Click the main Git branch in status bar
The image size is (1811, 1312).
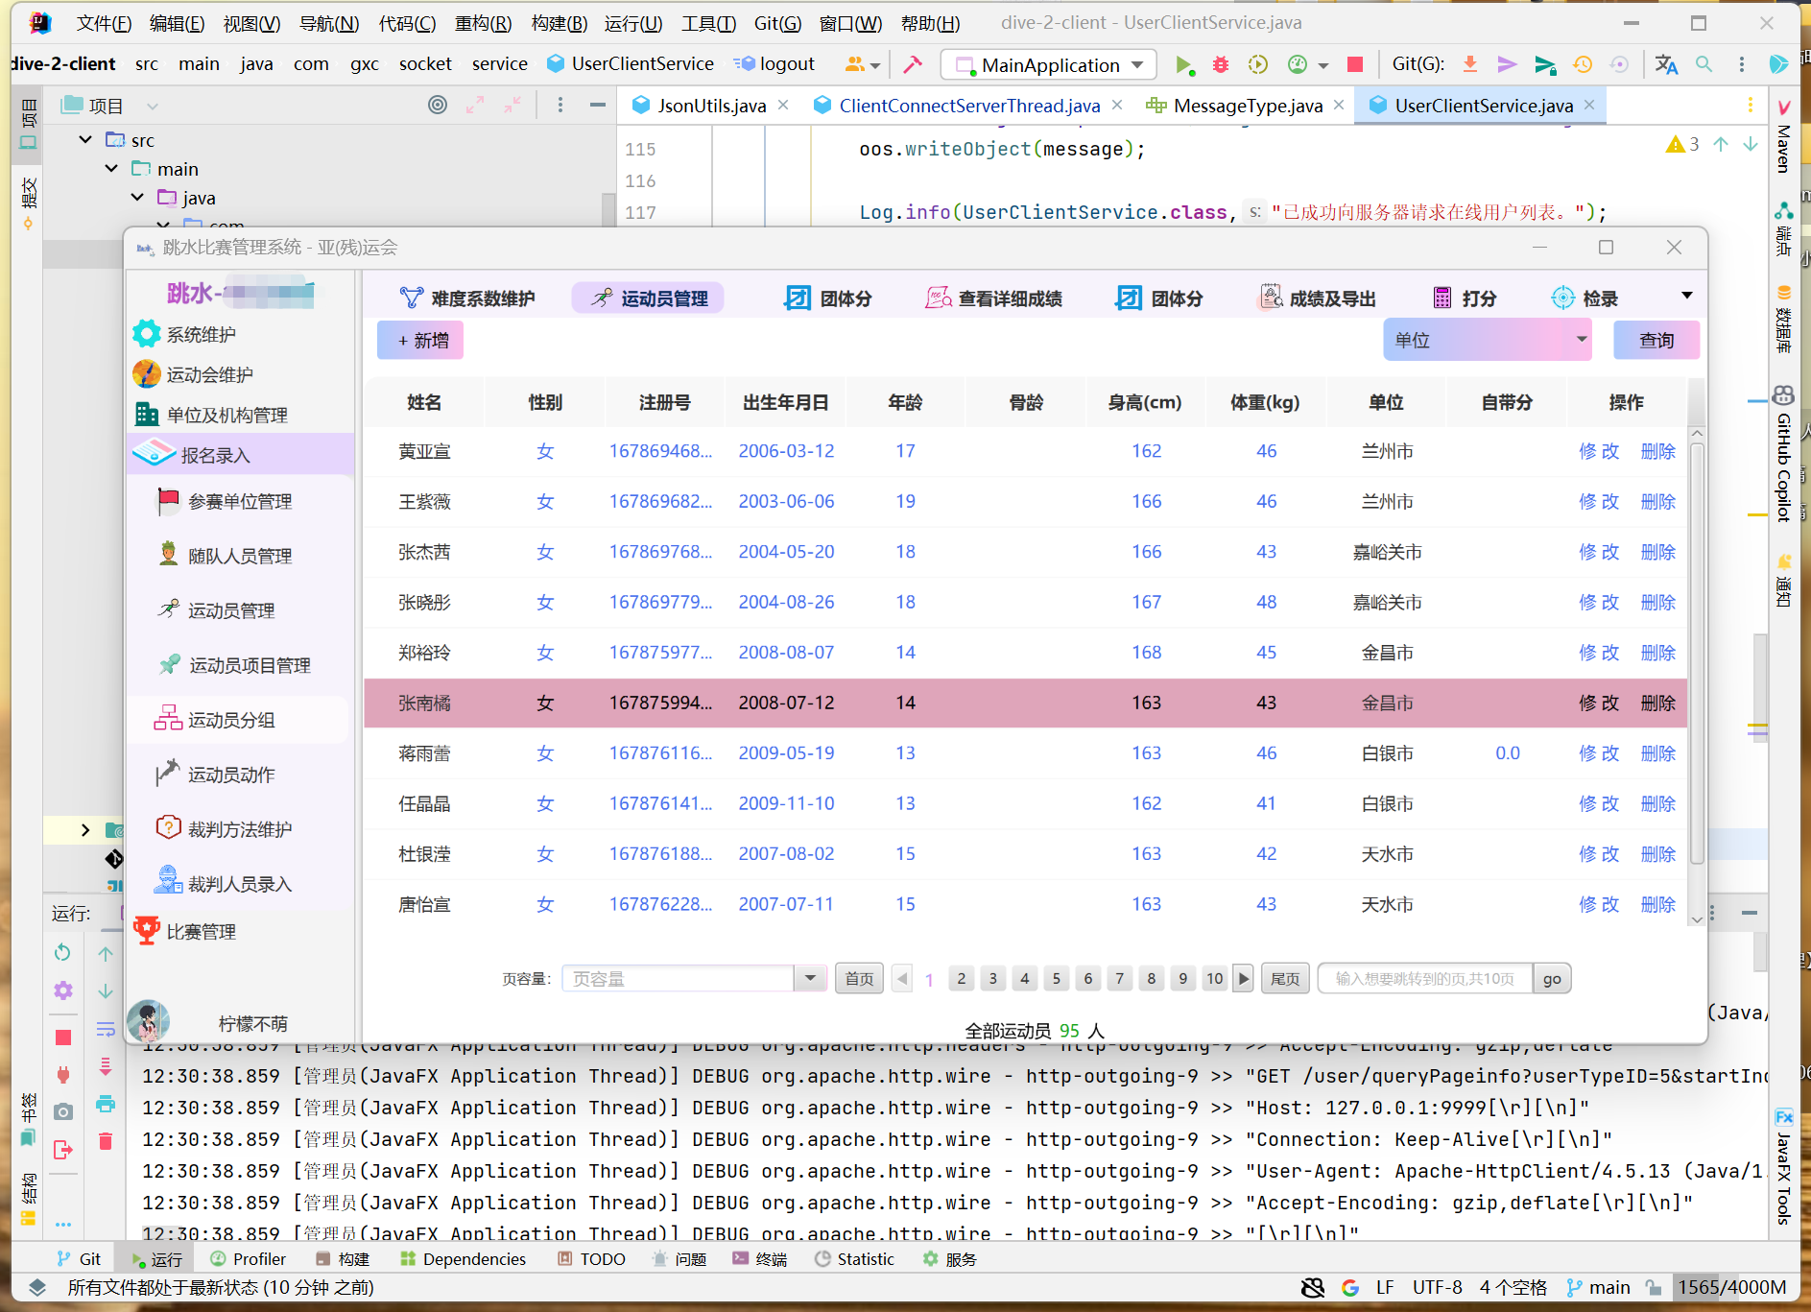tap(1598, 1287)
